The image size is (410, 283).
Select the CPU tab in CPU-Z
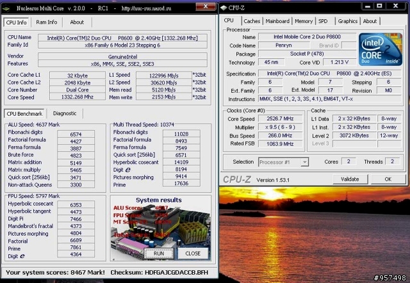229,20
